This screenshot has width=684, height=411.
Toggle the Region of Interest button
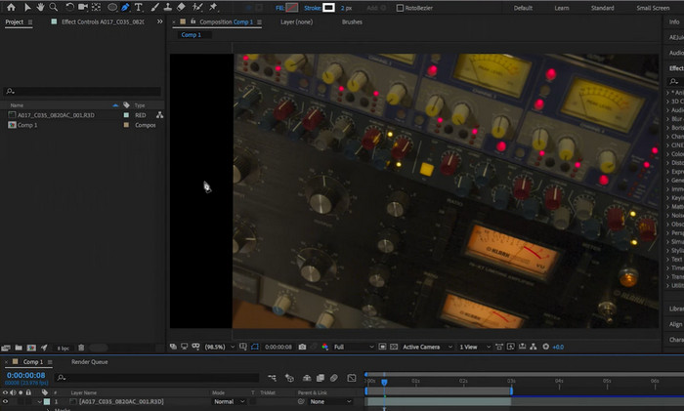[382, 347]
